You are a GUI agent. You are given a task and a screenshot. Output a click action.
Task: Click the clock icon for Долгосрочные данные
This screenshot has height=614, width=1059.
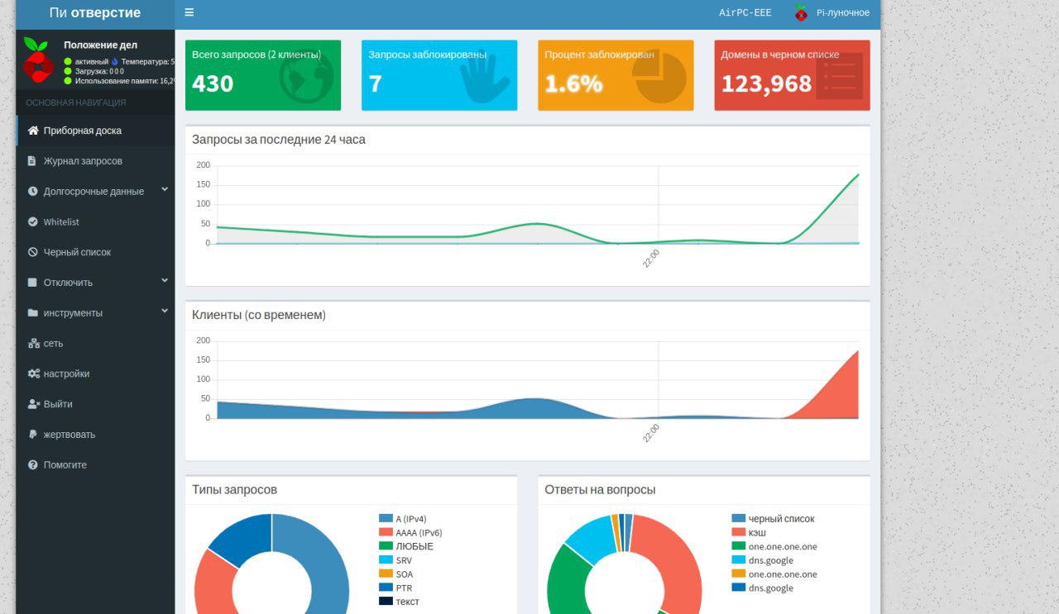[32, 191]
